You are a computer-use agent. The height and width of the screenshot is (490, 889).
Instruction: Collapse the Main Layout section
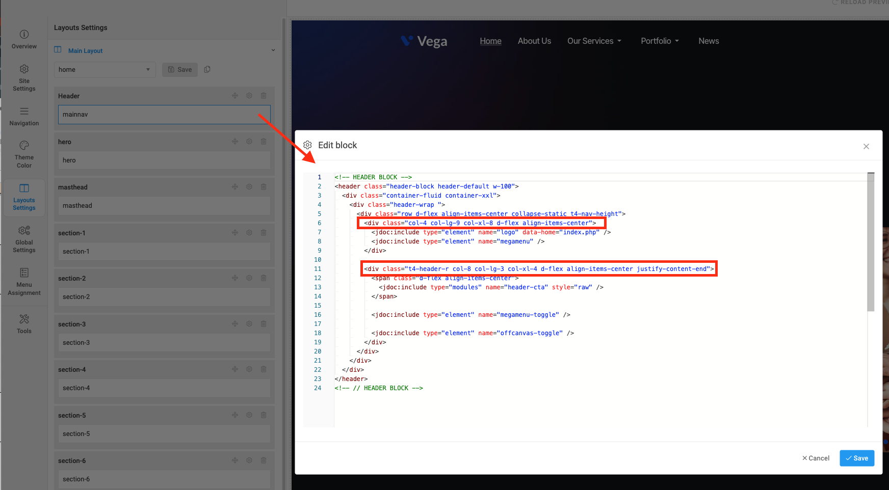point(273,50)
